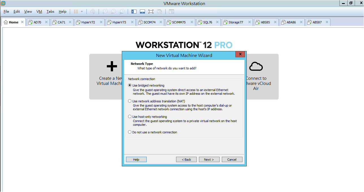This screenshot has height=192, width=364.
Task: Click the < Back button
Action: [x=186, y=160]
